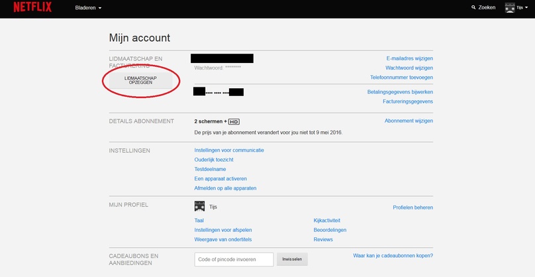The width and height of the screenshot is (535, 277).
Task: Open Waar kan je cadeaubonnen kopen link
Action: pyautogui.click(x=393, y=256)
